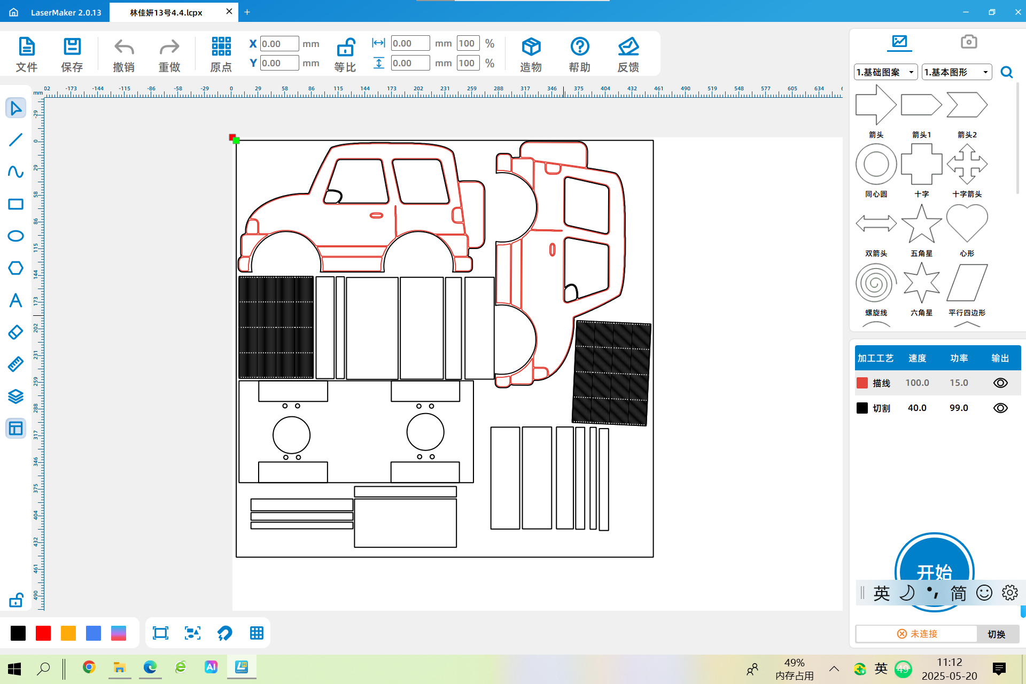Undo with the 撤销 button

click(x=124, y=54)
